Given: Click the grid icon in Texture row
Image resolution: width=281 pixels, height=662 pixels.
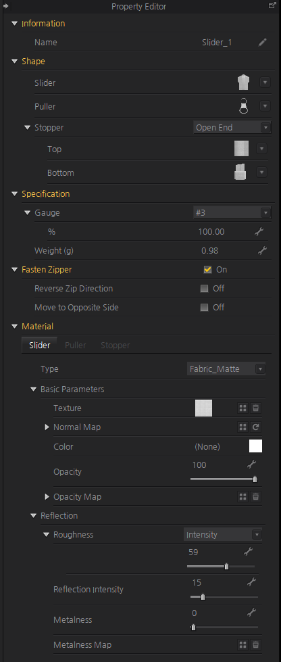Looking at the screenshot, I should tap(242, 408).
